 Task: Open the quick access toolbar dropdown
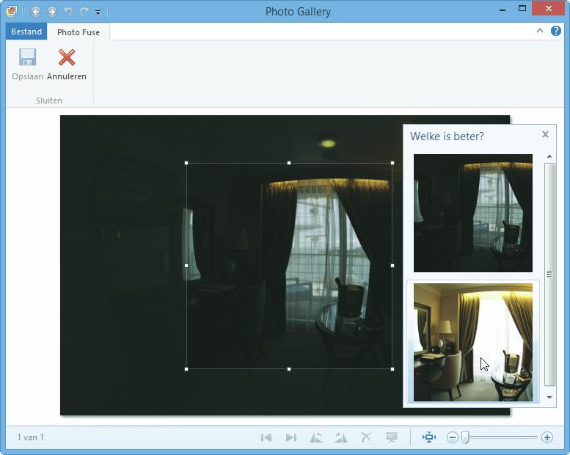98,12
